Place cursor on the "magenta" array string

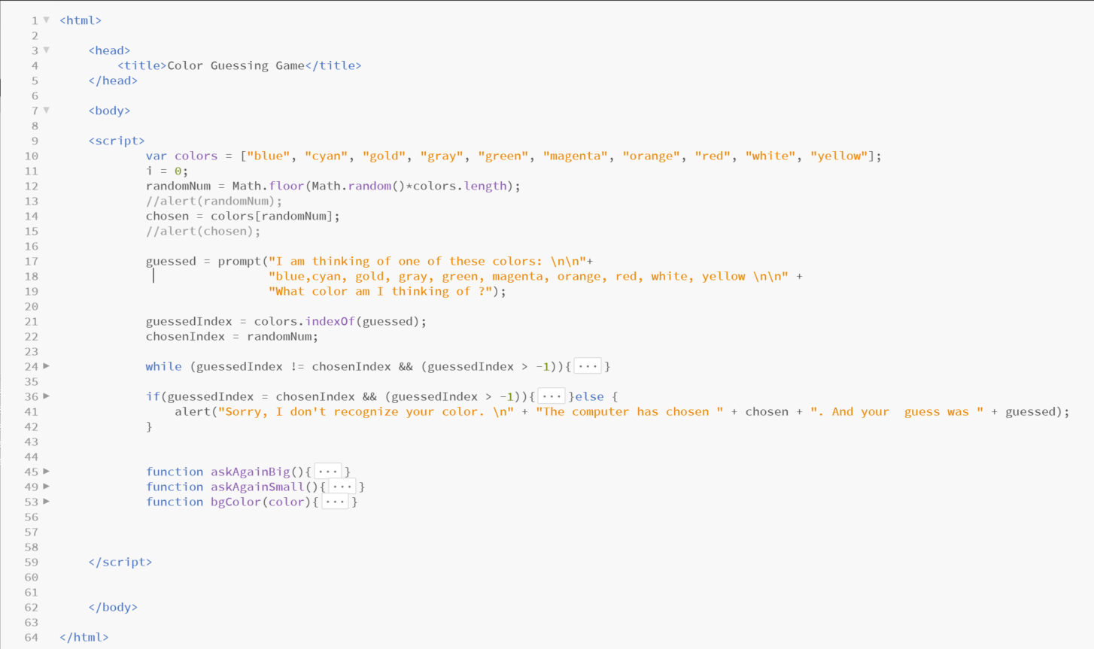click(x=576, y=156)
